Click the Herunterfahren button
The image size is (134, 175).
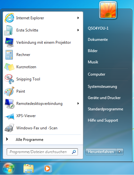coord(101,152)
